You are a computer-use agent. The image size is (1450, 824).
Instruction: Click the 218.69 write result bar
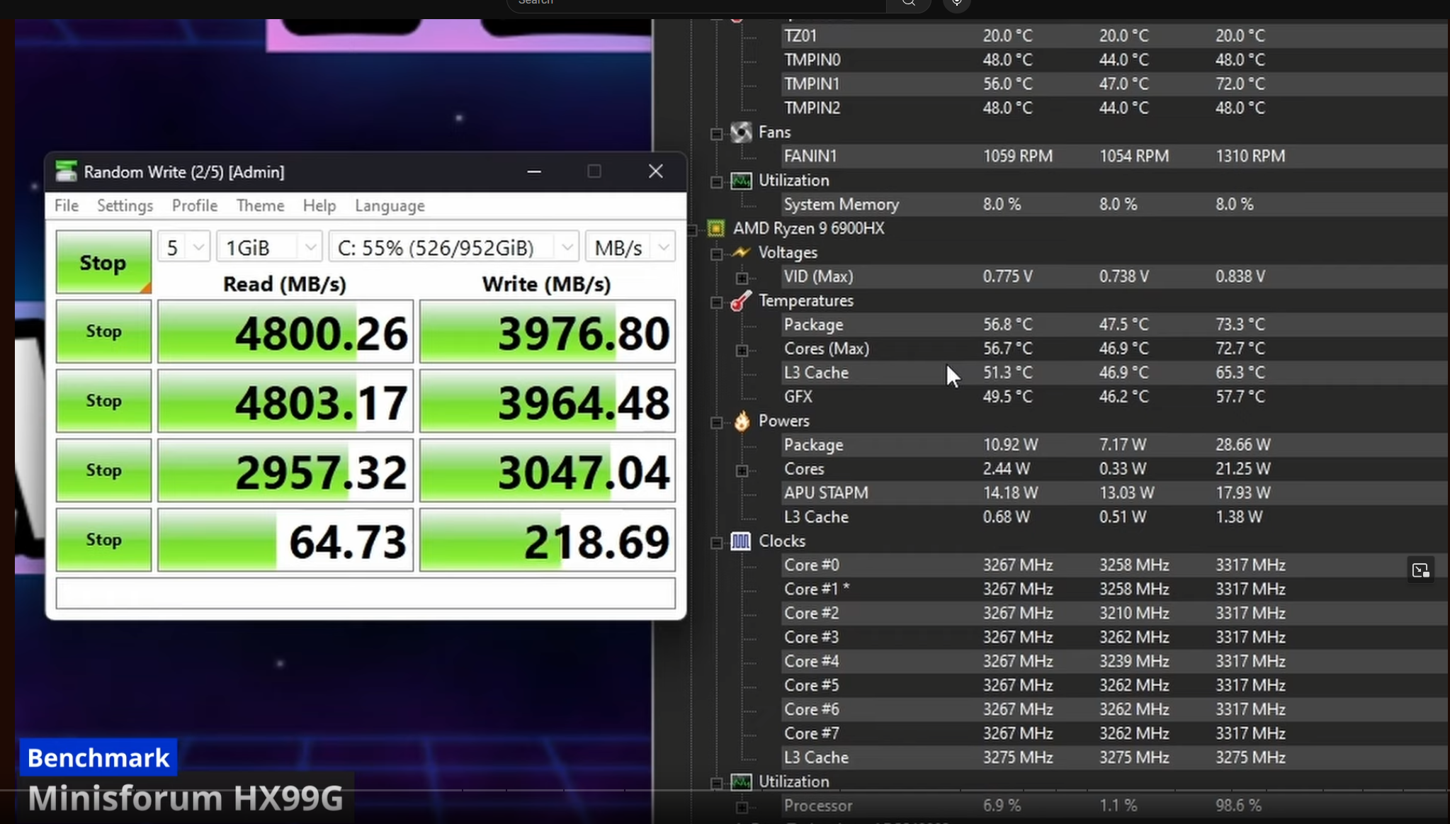click(x=547, y=540)
